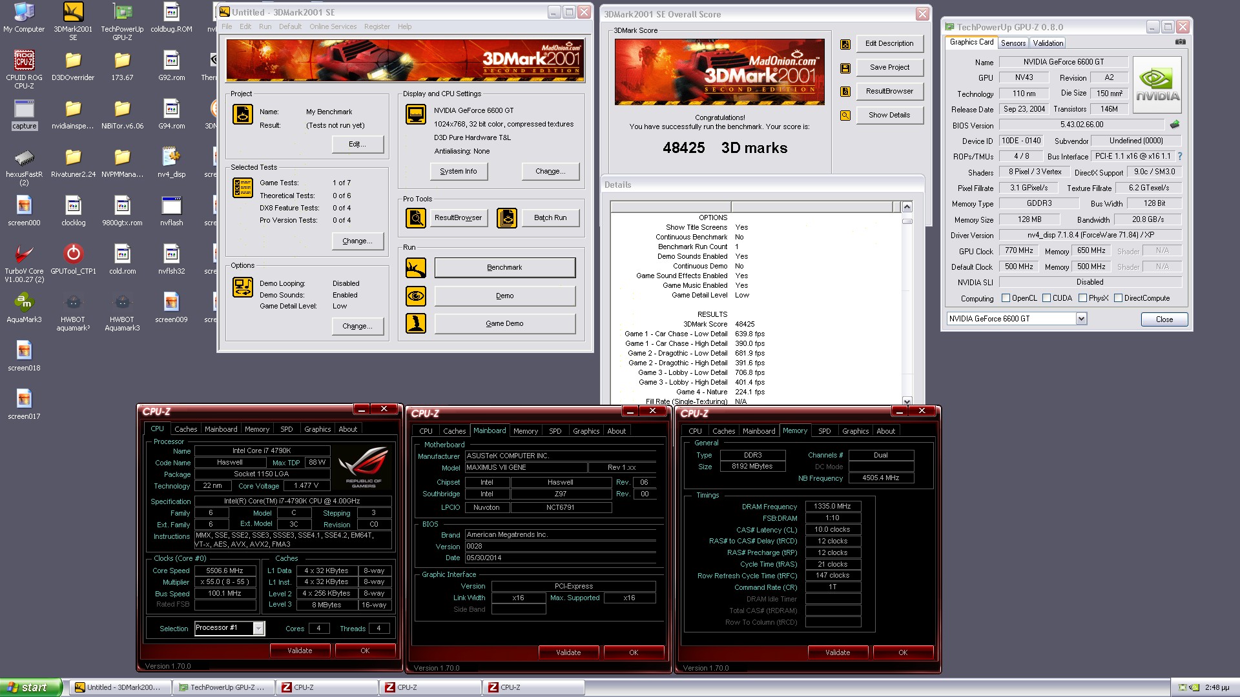Click the Close button in GPU-Z
The width and height of the screenshot is (1240, 697).
point(1164,319)
